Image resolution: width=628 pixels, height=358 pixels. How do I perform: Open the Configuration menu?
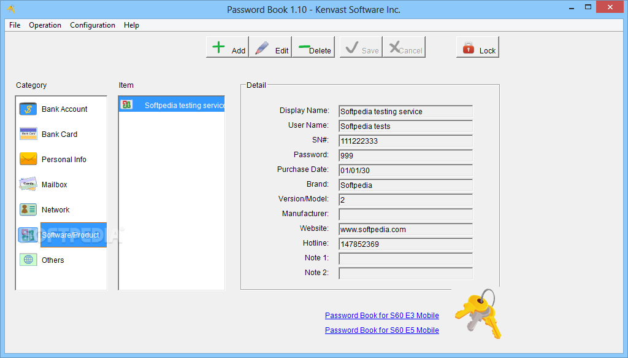coord(93,25)
